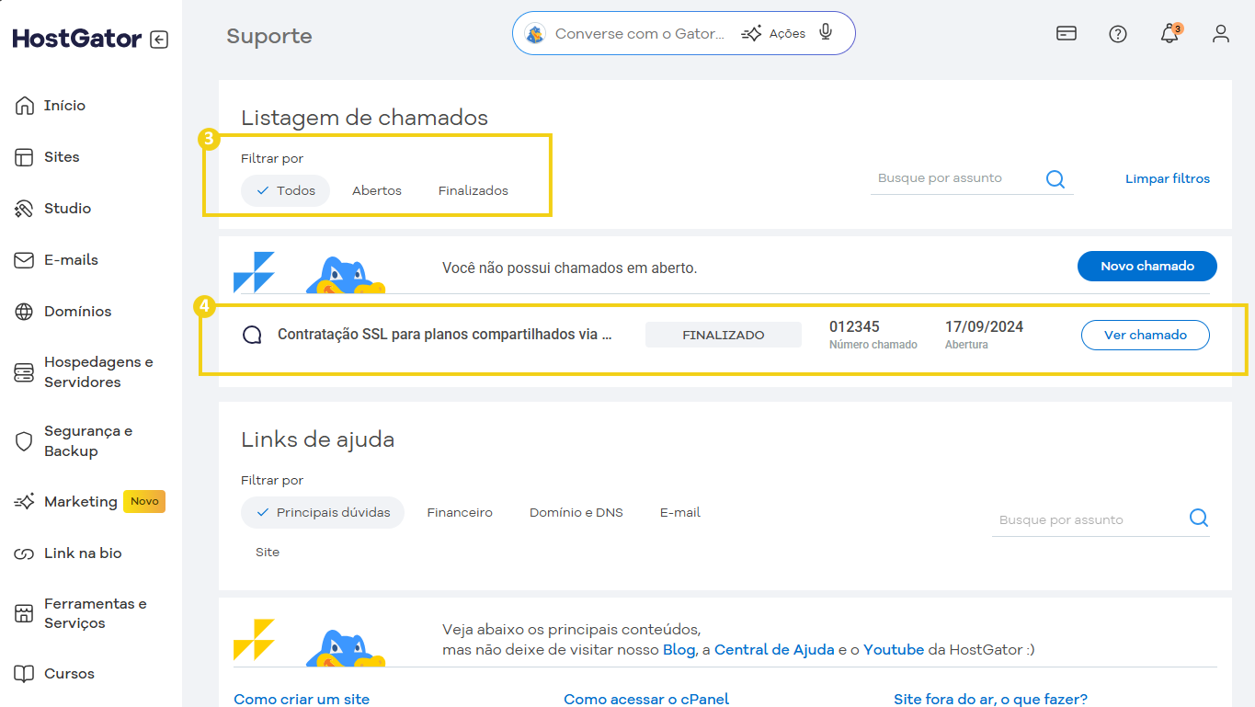Open Ações in the Gator chat bar
The height and width of the screenshot is (707, 1255).
click(x=774, y=33)
